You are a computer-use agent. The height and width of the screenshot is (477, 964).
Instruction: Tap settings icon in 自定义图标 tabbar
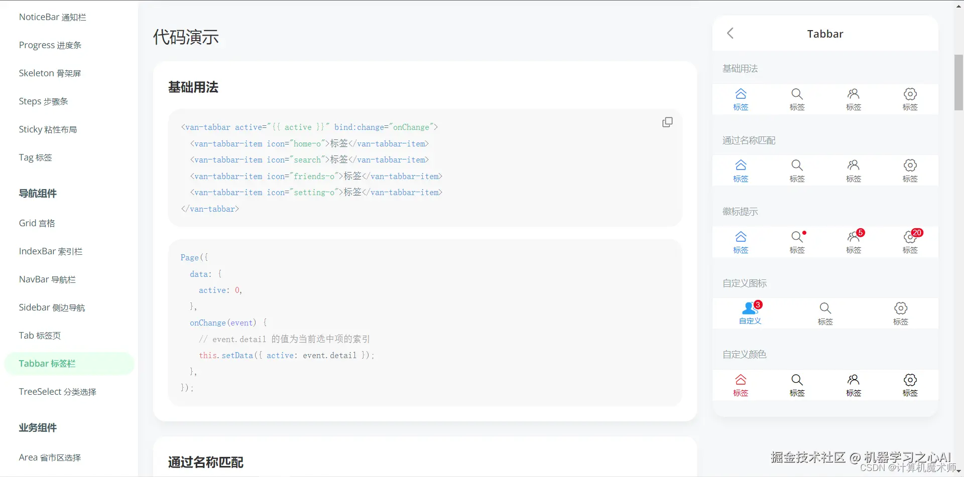click(901, 308)
